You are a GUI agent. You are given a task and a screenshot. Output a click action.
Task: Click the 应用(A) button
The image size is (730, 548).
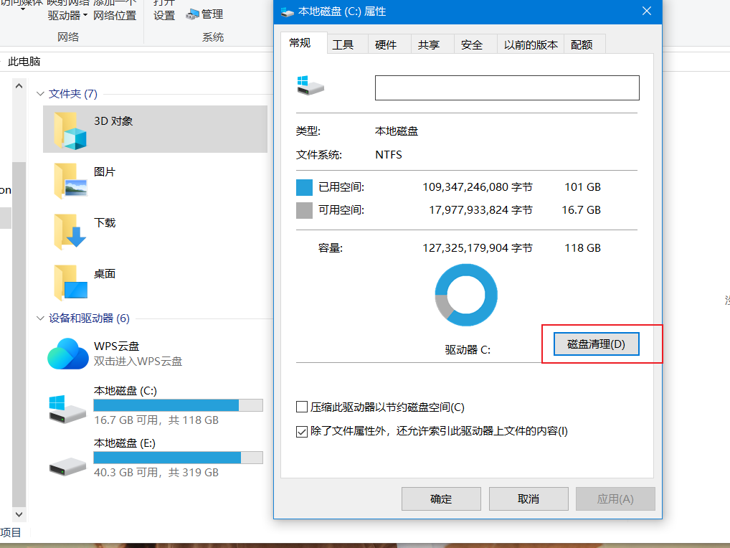click(x=615, y=499)
